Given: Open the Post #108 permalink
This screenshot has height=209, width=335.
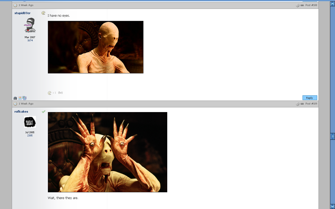Looking at the screenshot, I should click(311, 5).
